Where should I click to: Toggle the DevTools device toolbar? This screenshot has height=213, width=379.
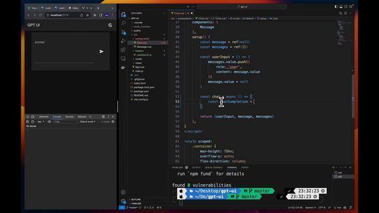coord(33,117)
